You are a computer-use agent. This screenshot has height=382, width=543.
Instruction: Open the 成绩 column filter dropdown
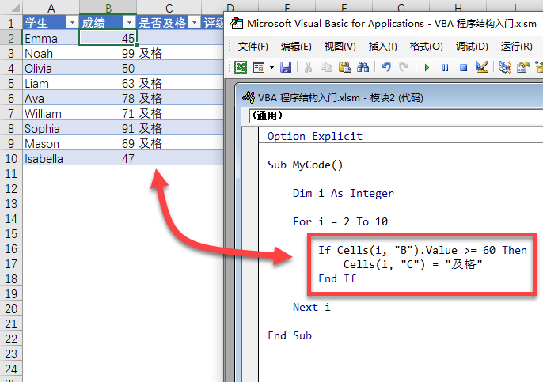click(128, 23)
